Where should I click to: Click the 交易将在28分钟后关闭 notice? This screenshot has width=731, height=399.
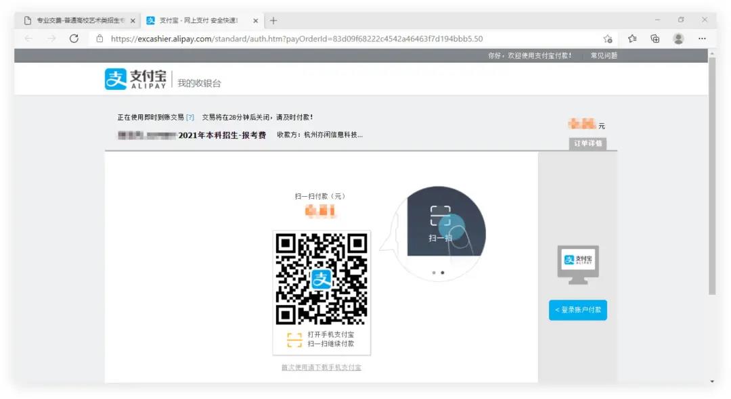click(x=257, y=117)
